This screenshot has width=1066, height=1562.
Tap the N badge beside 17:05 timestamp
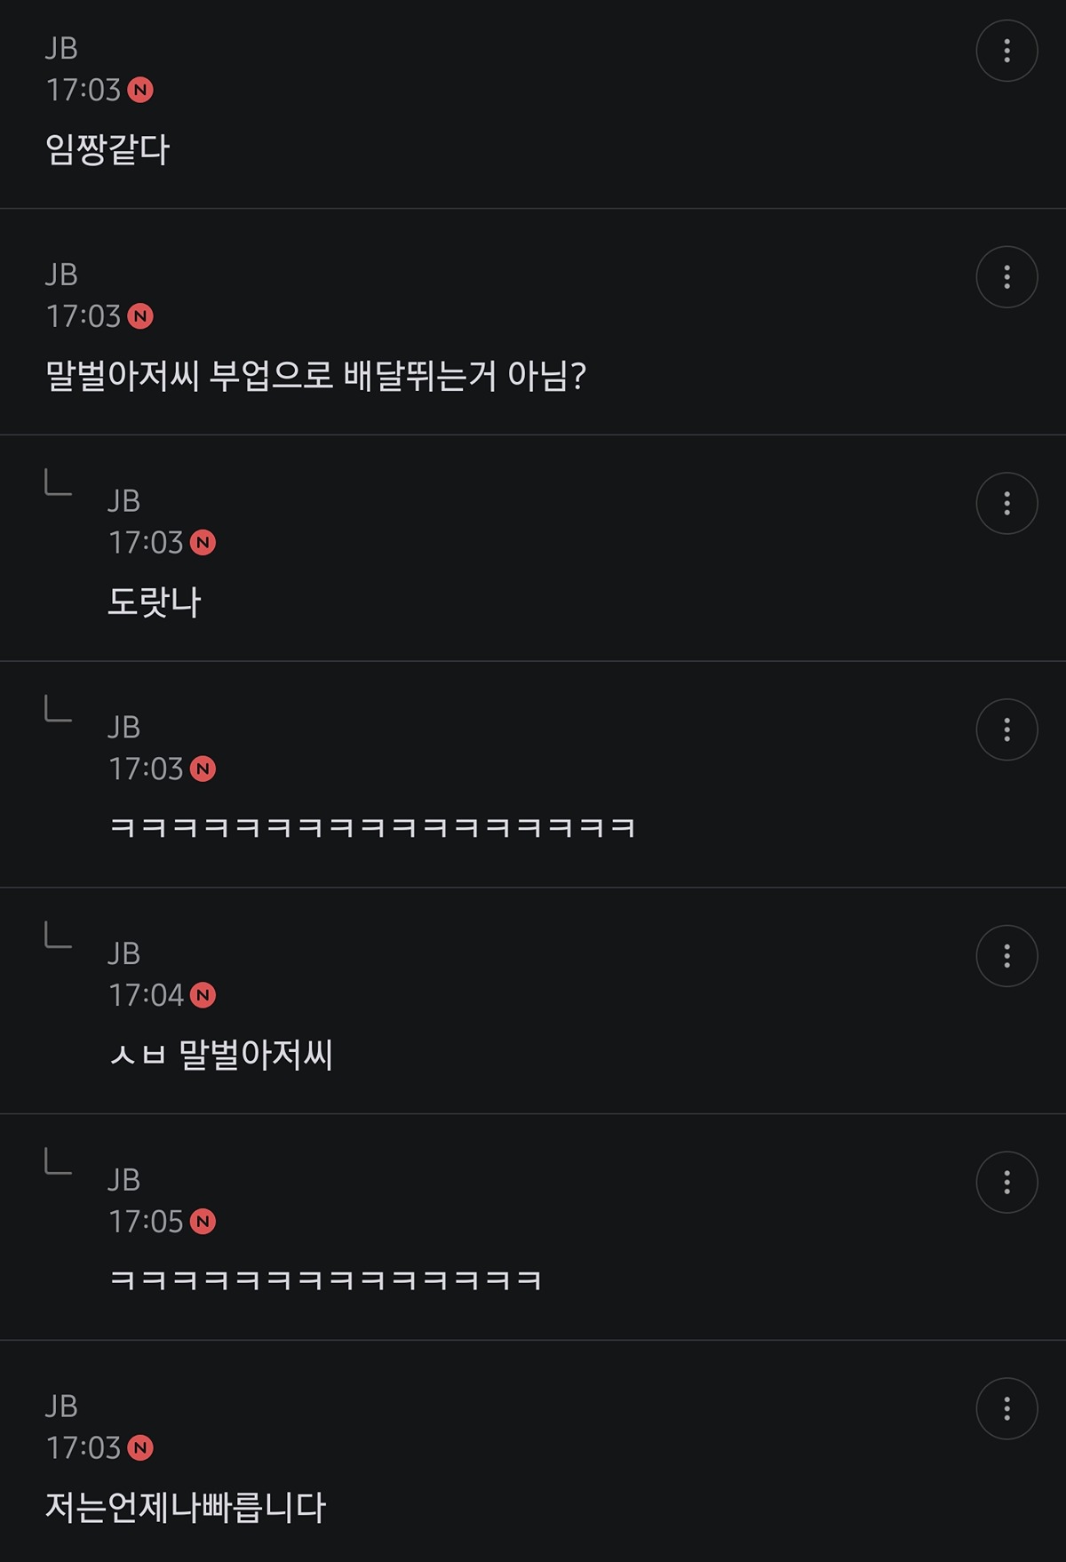click(203, 1222)
